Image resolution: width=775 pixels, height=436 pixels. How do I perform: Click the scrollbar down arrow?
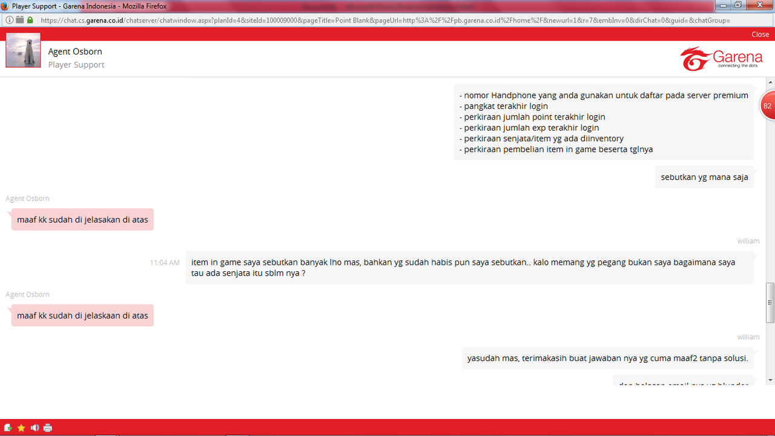770,380
